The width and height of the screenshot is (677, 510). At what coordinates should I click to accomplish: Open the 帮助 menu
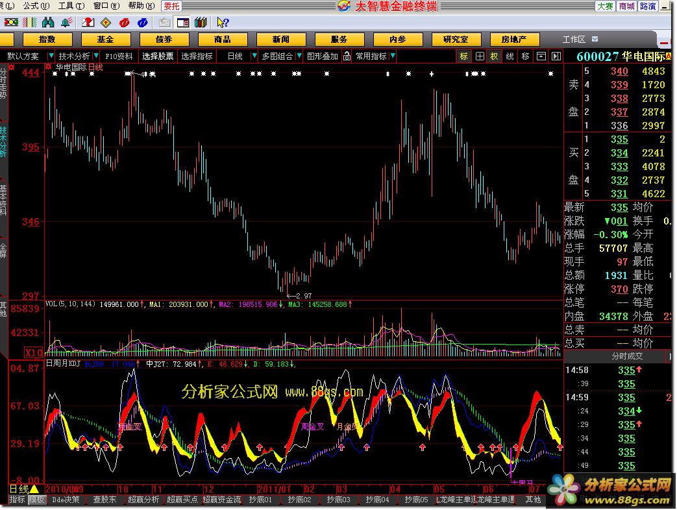coord(142,6)
